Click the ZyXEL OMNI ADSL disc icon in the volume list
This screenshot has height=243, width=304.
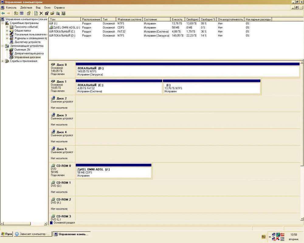coord(51,28)
